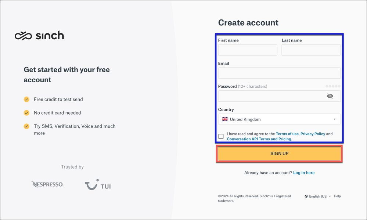
Task: Click the Email input field
Action: (279, 73)
